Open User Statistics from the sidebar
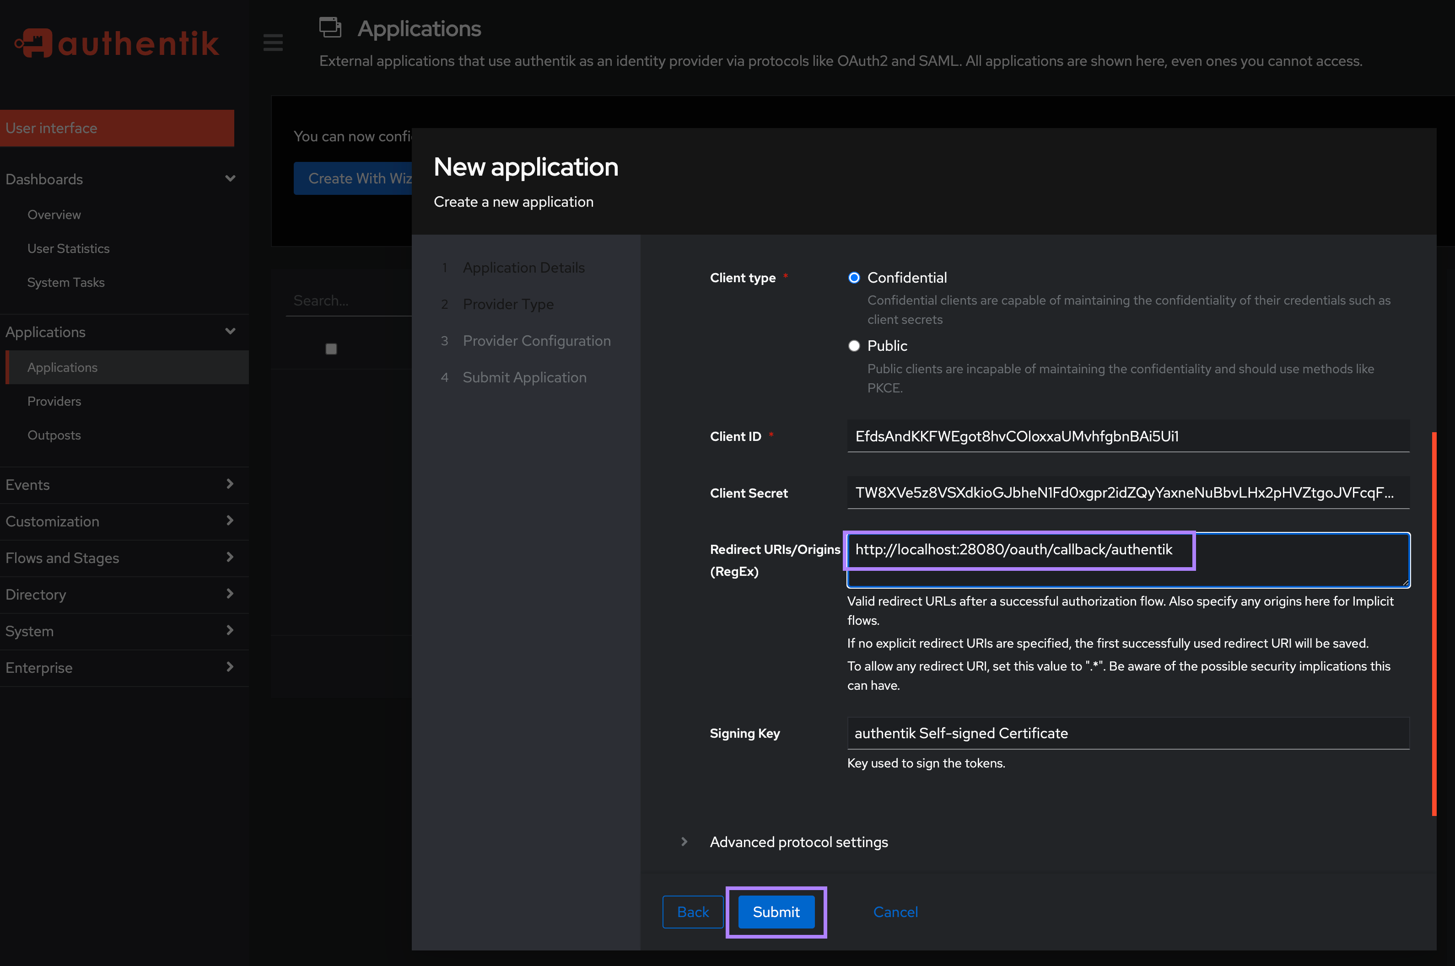 pos(69,248)
